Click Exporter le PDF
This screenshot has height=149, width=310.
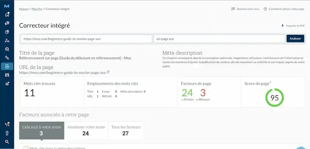pyautogui.click(x=295, y=26)
